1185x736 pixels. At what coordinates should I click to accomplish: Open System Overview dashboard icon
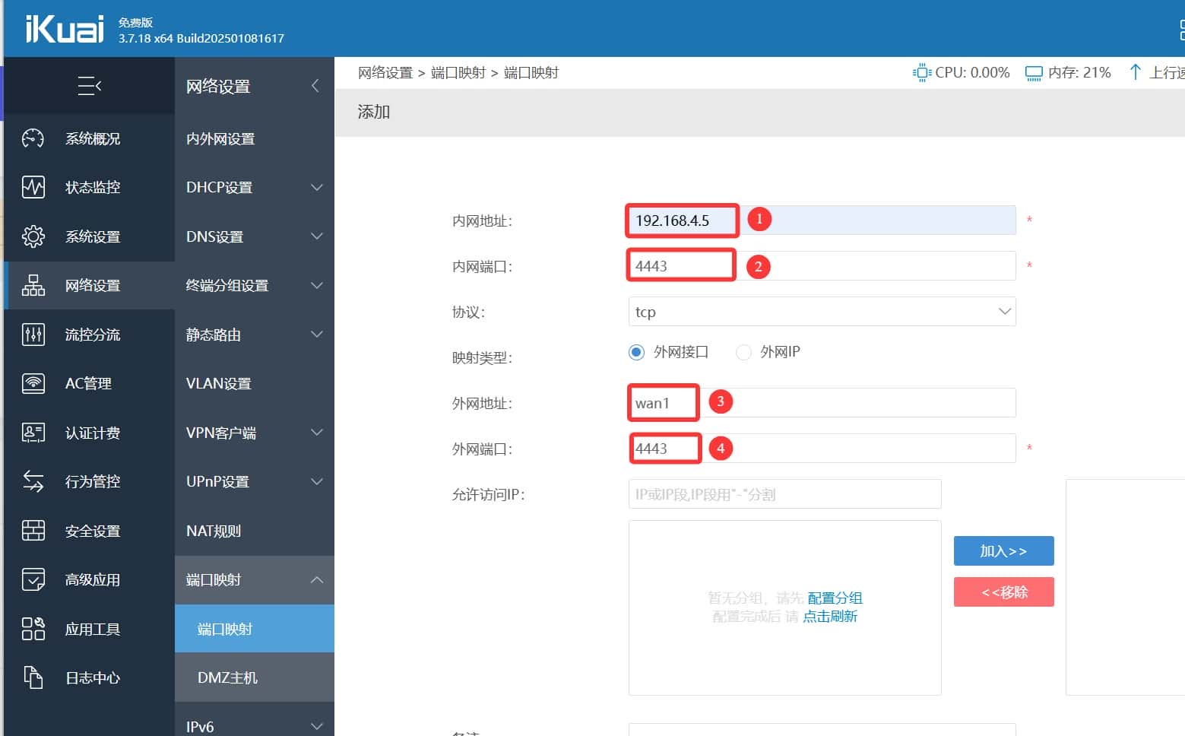[33, 138]
